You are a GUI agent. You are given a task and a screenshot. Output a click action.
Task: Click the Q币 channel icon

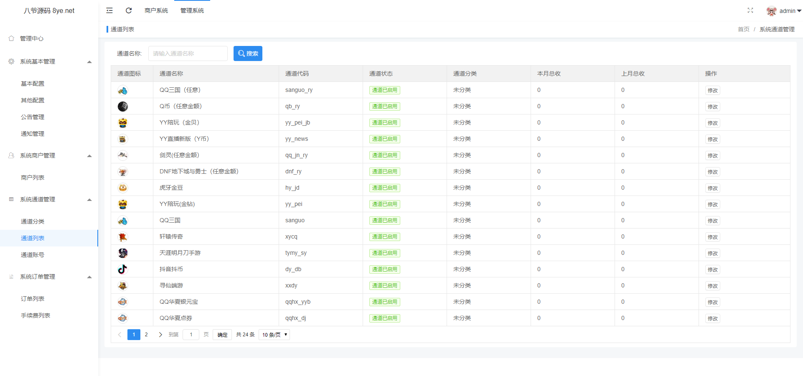point(122,106)
